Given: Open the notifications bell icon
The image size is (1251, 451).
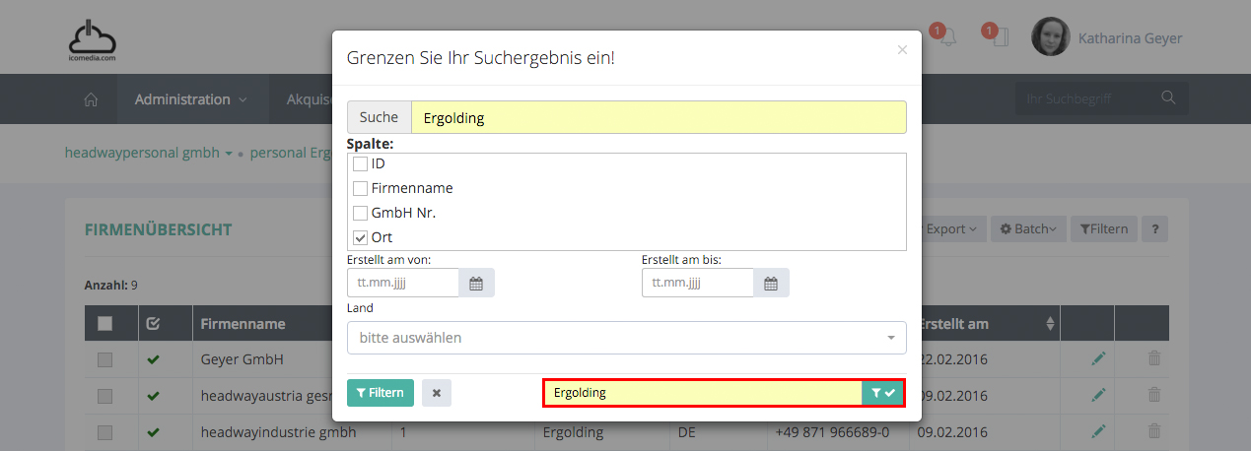Looking at the screenshot, I should [x=947, y=38].
